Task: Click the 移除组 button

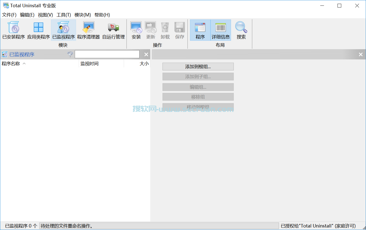Action: [198, 97]
